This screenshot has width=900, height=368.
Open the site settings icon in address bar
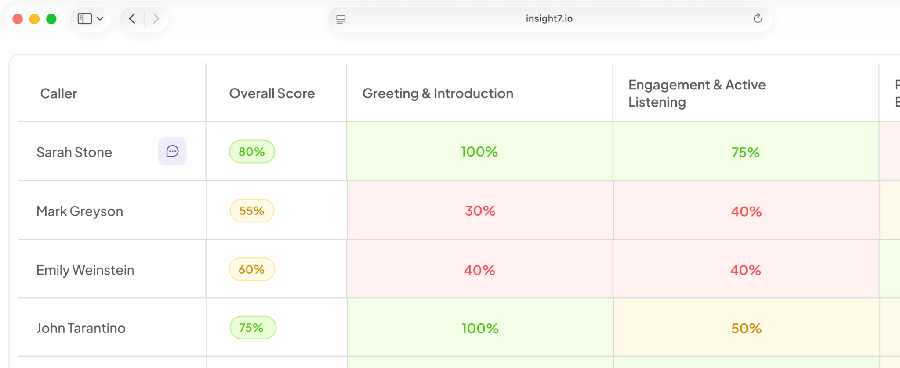click(x=341, y=19)
